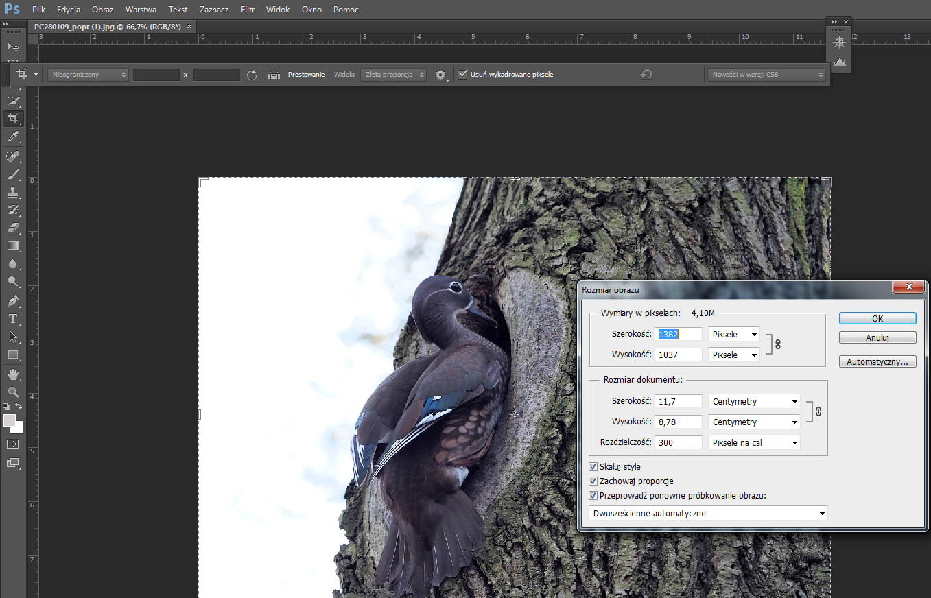Select the Eyedropper tool

(x=12, y=137)
